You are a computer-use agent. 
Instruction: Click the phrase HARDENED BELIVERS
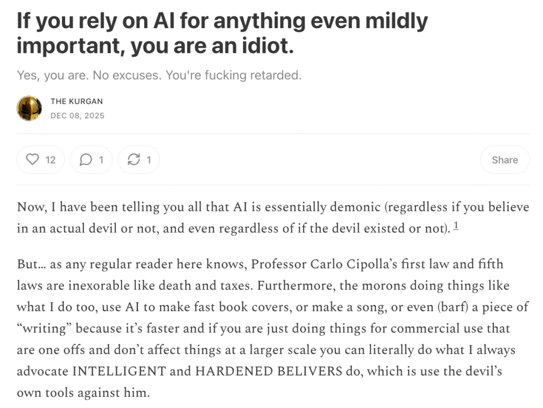(269, 371)
